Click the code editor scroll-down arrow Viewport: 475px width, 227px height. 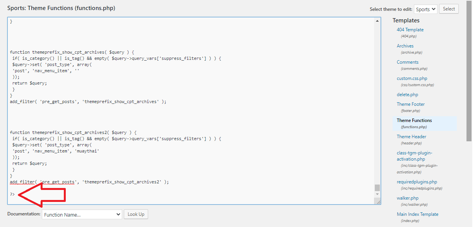378,194
